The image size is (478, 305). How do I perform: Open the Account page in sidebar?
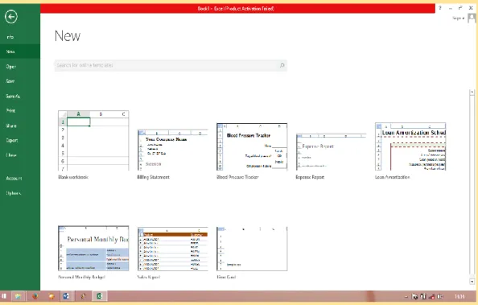click(x=14, y=179)
